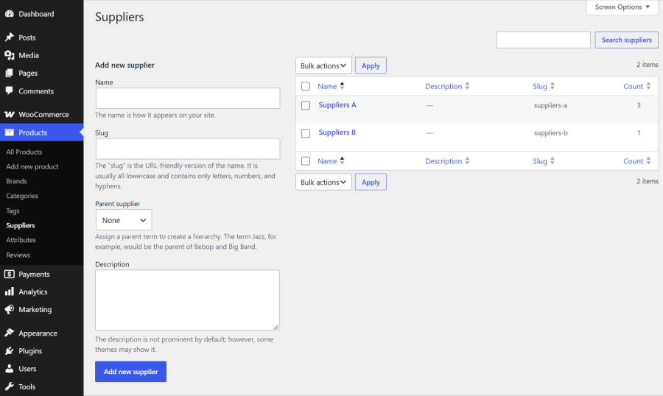Focus the supplier Name input field
This screenshot has width=663, height=396.
188,98
